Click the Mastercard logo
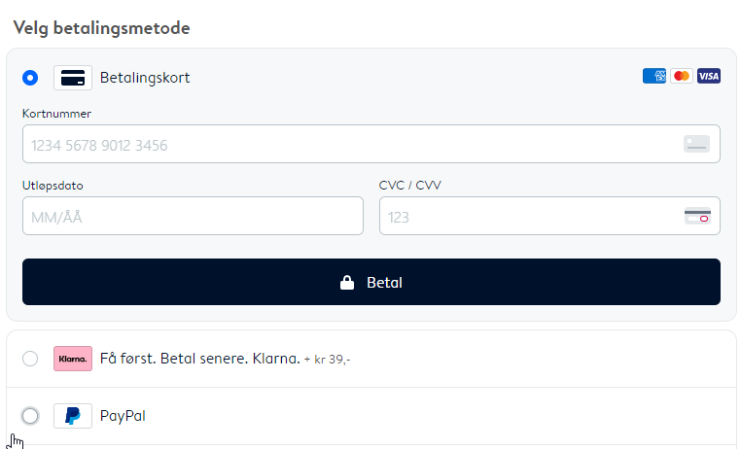Image resolution: width=741 pixels, height=449 pixels. (682, 76)
